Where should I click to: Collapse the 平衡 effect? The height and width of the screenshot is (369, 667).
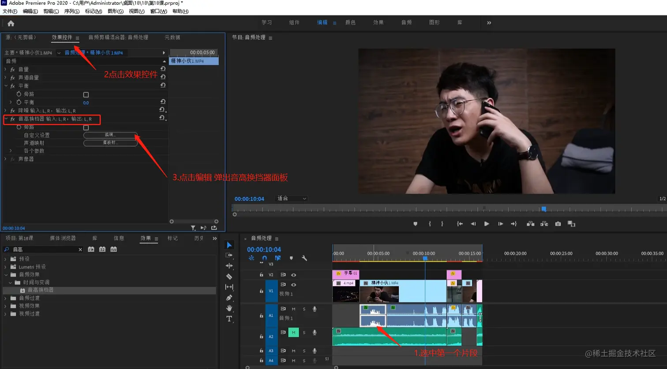5,86
